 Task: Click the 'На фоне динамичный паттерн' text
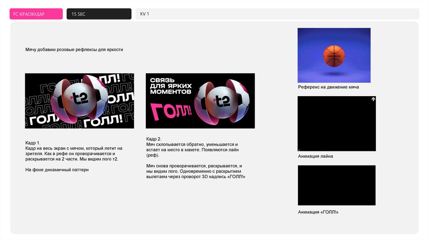click(x=57, y=170)
